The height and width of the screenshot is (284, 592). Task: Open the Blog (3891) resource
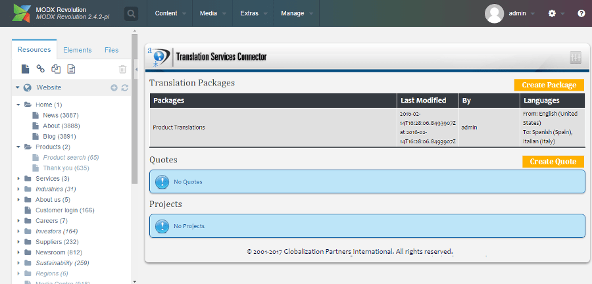pyautogui.click(x=60, y=136)
